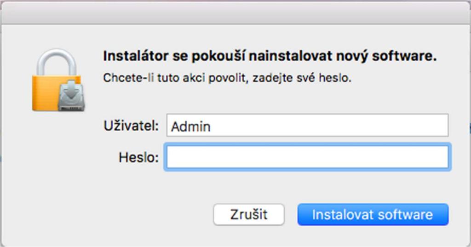Cancel the dialog with Zrušit
The height and width of the screenshot is (247, 471).
249,214
